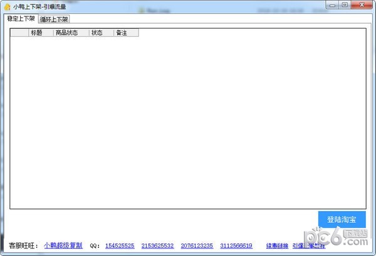Screen dimensions: 376x256
Task: Sort by the 商品状态 column header
Action: (70, 33)
